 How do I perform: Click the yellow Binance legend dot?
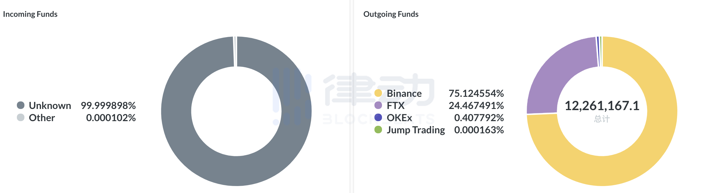(378, 93)
